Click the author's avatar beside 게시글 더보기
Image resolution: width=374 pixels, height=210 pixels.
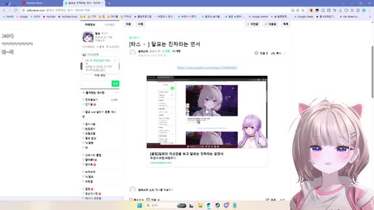tap(133, 190)
